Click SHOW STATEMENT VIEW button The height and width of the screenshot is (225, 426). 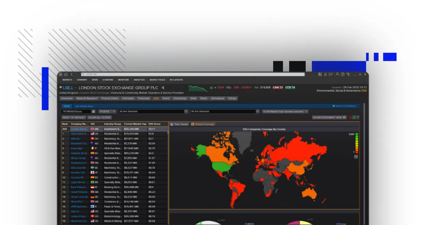click(329, 117)
